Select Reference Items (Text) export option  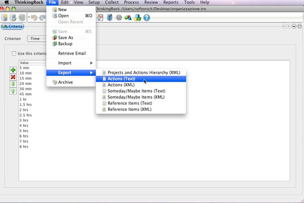click(141, 103)
